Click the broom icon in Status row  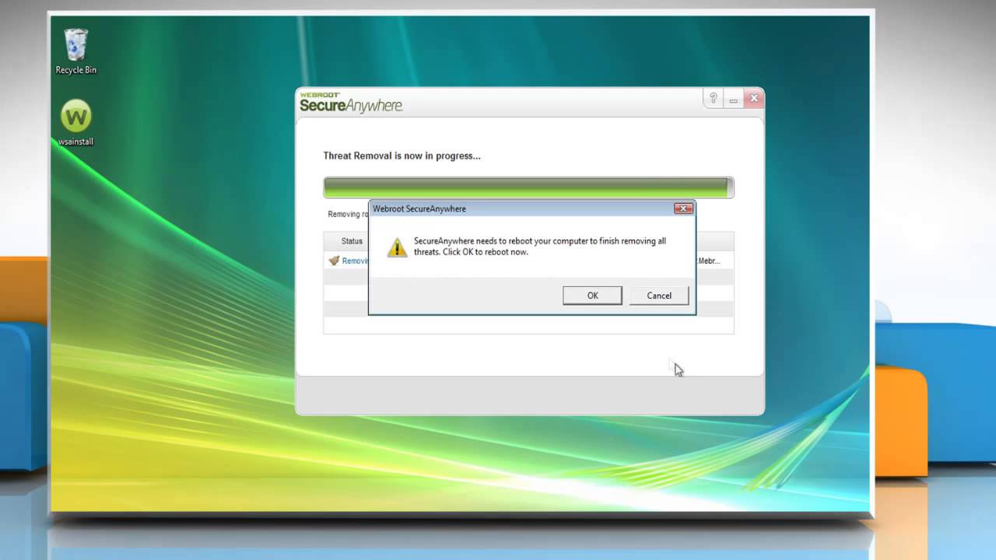(334, 261)
